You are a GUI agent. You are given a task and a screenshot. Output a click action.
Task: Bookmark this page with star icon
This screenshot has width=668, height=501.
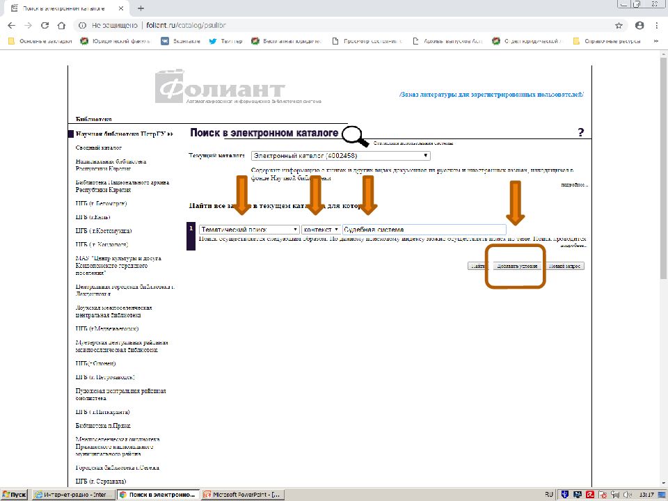click(x=619, y=25)
